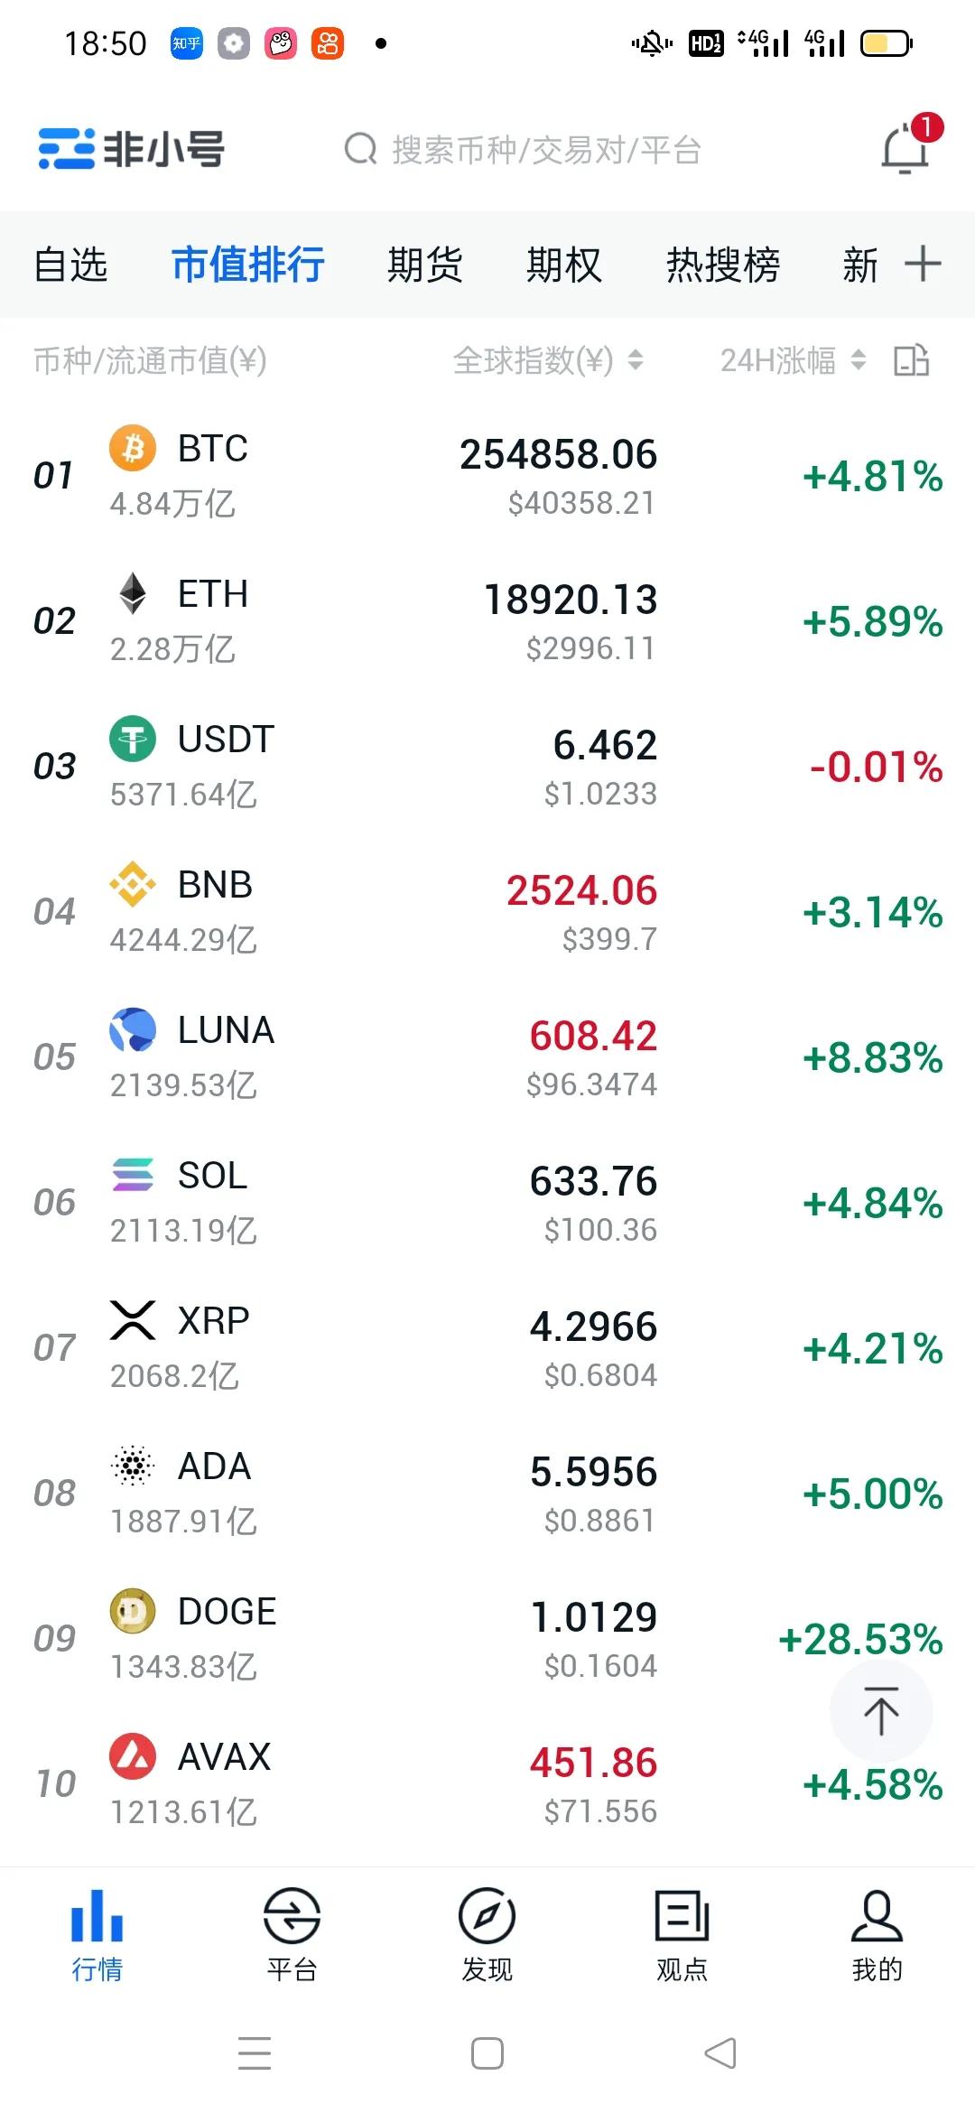Screen dimensions: 975x2113
Task: Tap the search coin/pair/platform field
Action: [524, 149]
